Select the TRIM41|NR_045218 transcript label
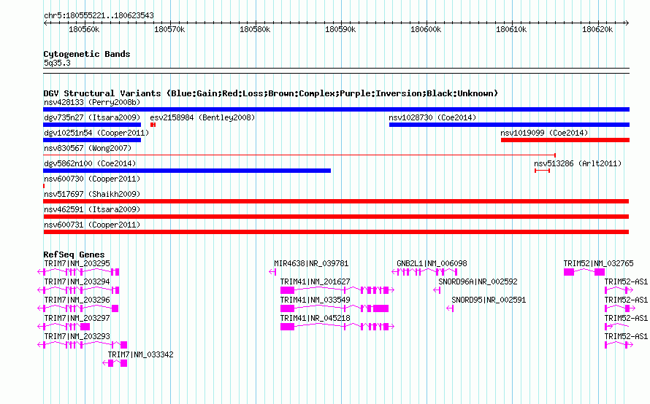 (315, 319)
